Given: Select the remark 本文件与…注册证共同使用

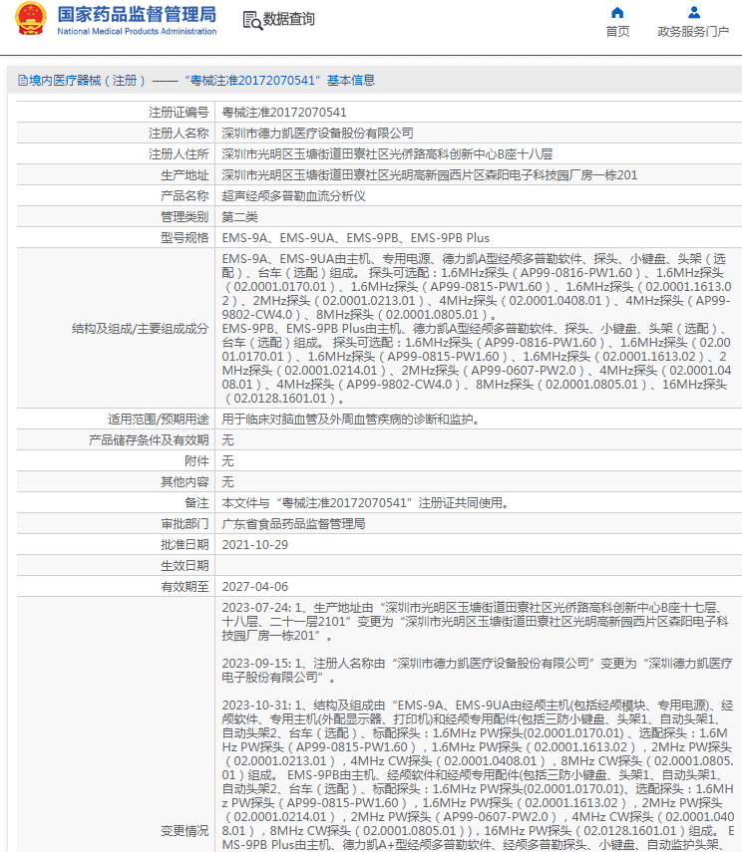Looking at the screenshot, I should click(366, 503).
